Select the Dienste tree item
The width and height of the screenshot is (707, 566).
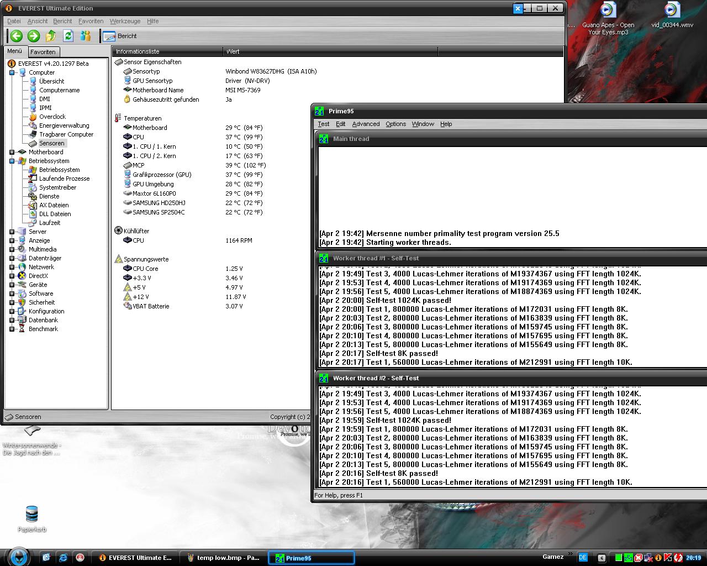click(49, 196)
